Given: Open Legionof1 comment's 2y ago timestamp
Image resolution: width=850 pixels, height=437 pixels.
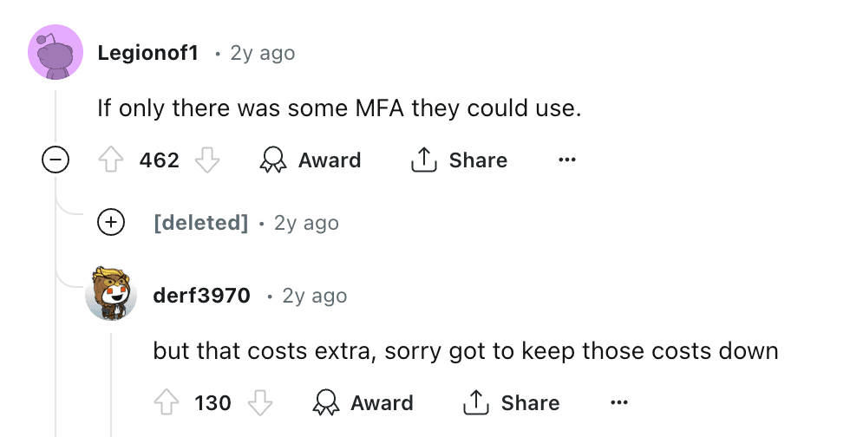Looking at the screenshot, I should (262, 53).
